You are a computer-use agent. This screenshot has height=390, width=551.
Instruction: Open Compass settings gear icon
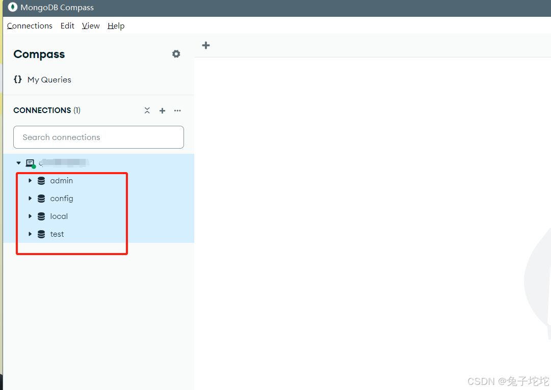176,53
